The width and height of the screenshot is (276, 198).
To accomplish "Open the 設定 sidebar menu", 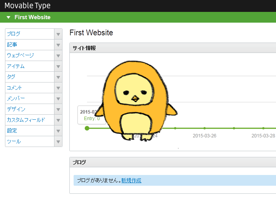I will click(30, 131).
